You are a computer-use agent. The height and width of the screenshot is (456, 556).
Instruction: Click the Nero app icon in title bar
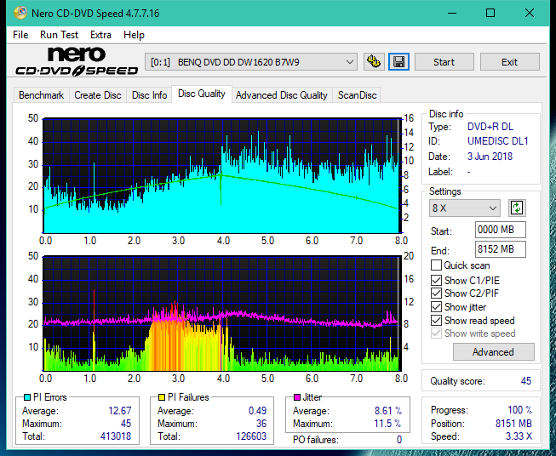(20, 13)
